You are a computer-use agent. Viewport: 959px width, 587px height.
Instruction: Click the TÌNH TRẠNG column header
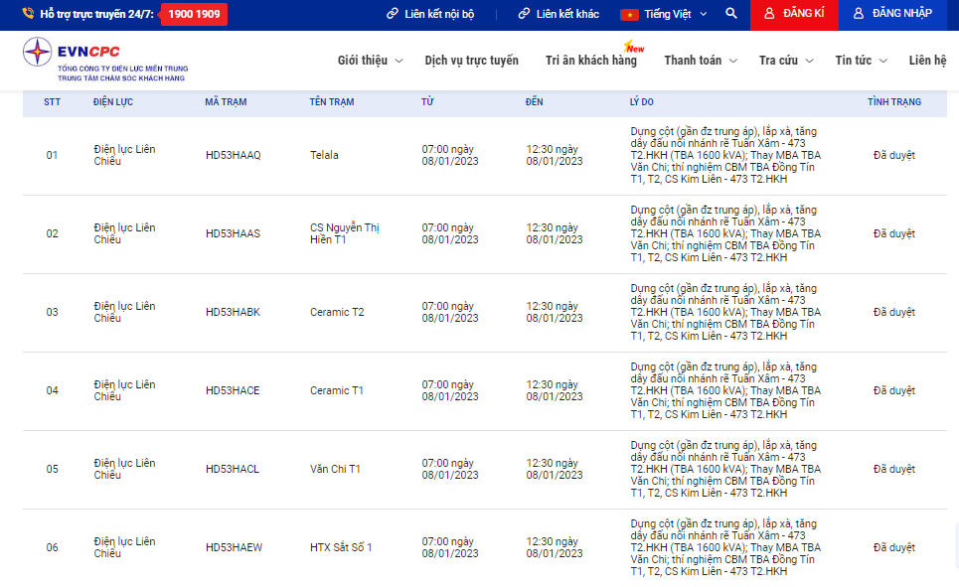pyautogui.click(x=893, y=102)
